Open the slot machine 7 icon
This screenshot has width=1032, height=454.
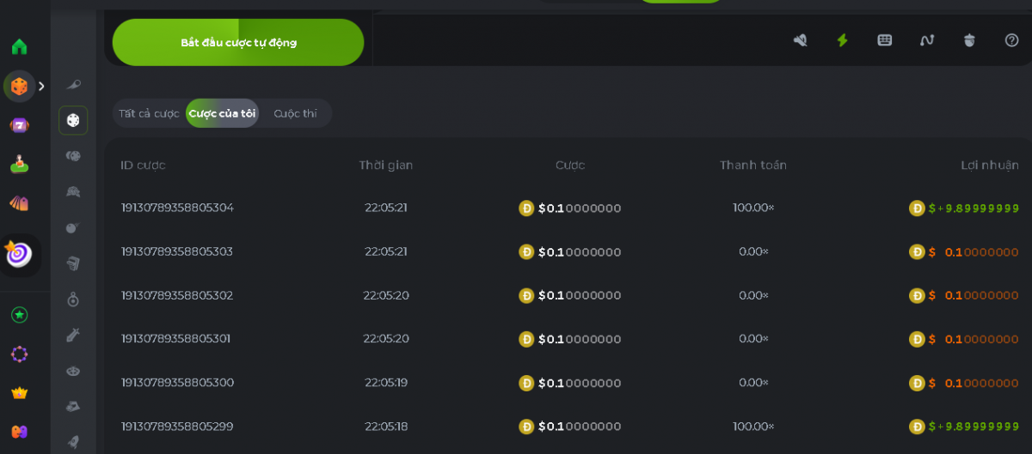click(19, 125)
